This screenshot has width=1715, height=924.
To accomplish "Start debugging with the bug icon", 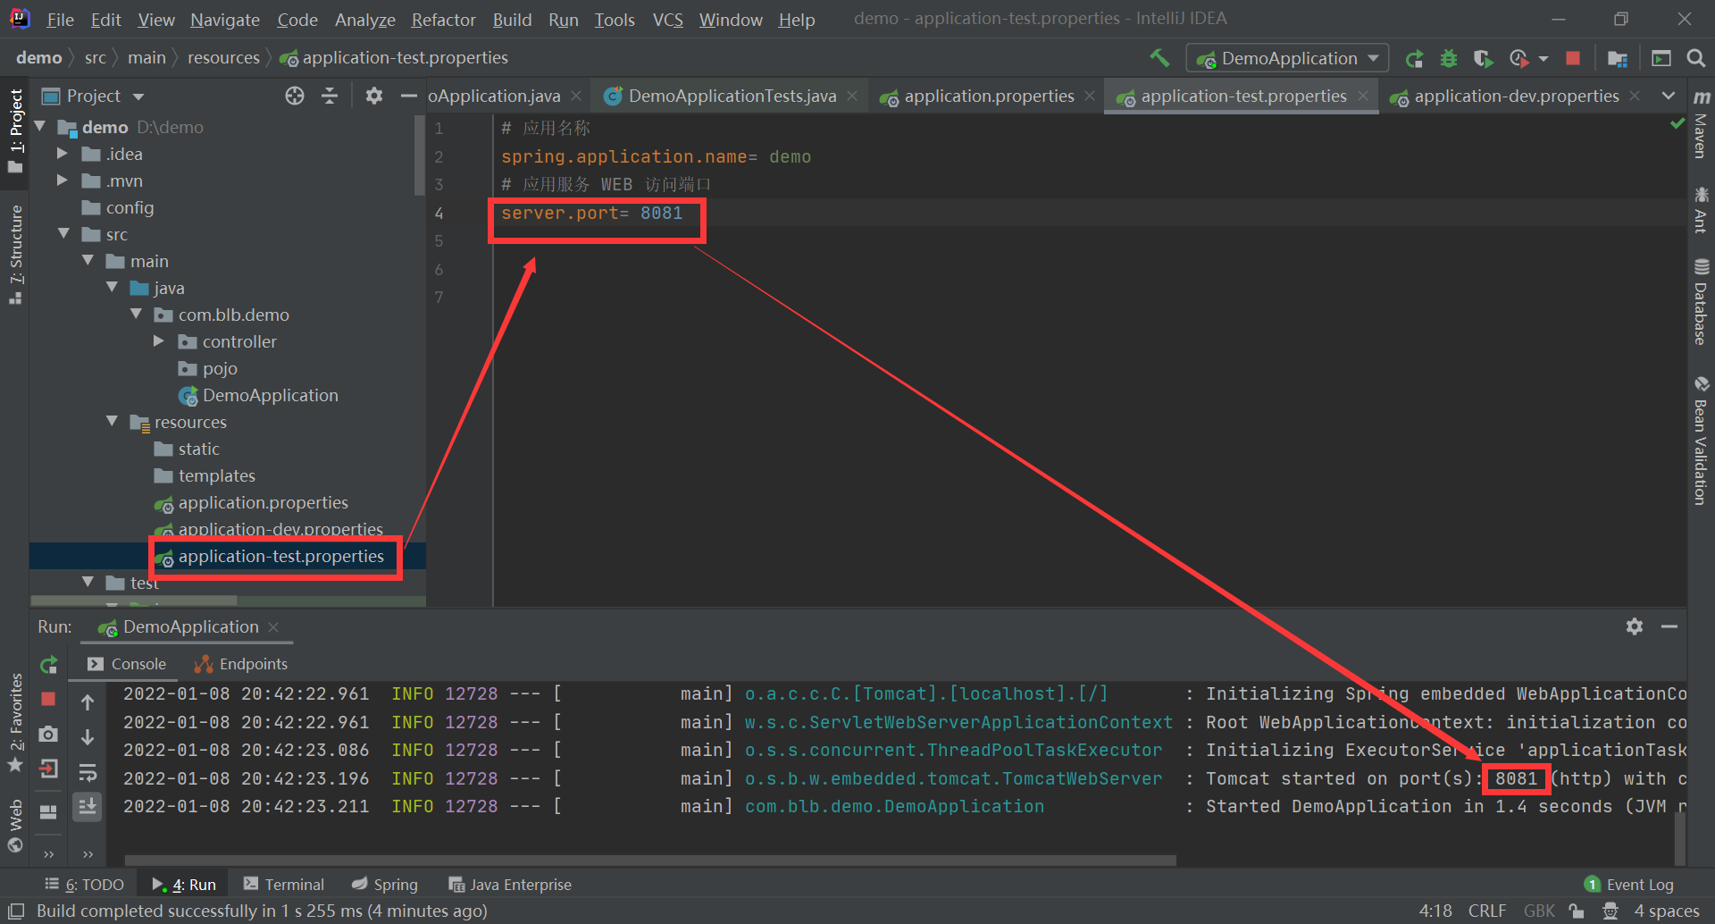I will pyautogui.click(x=1449, y=59).
